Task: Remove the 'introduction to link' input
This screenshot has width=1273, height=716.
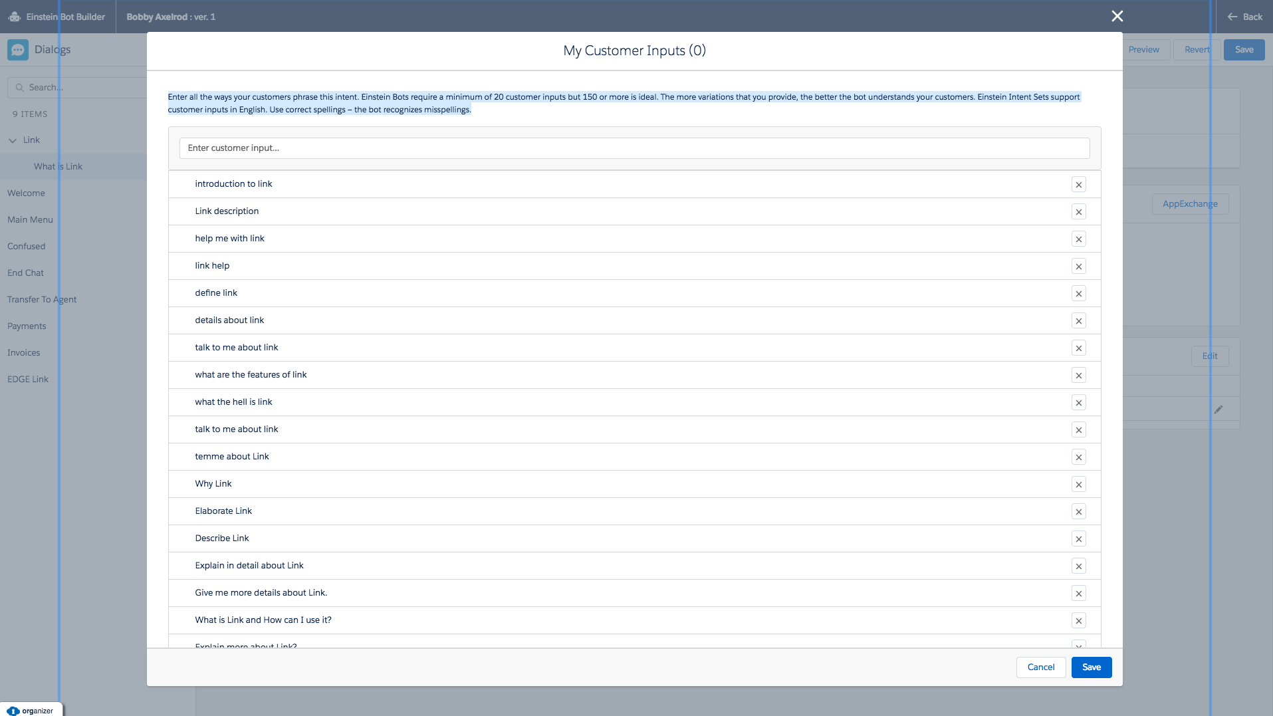Action: pos(1078,185)
